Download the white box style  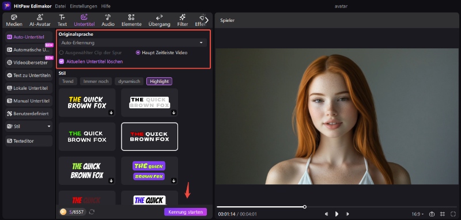pos(174,112)
